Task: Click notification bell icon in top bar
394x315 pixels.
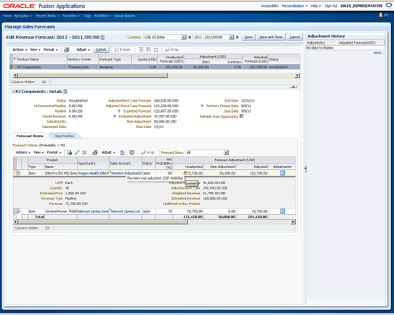Action: coord(380,15)
